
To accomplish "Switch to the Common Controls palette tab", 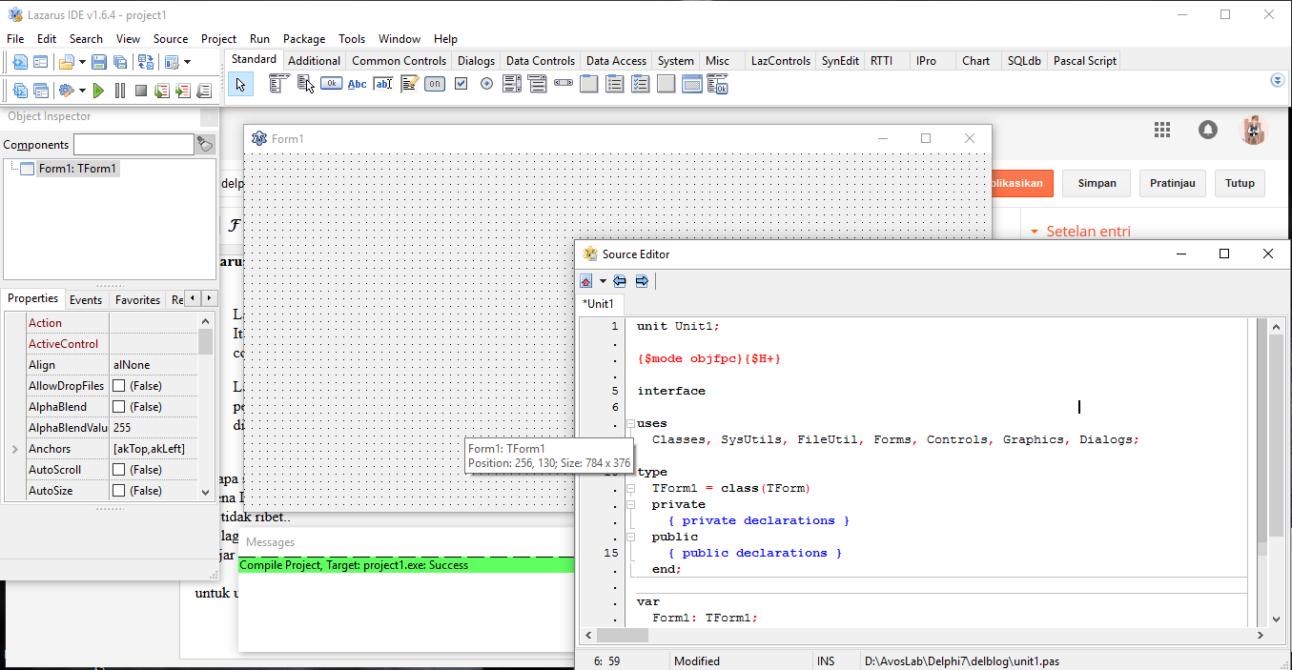I will pos(399,61).
